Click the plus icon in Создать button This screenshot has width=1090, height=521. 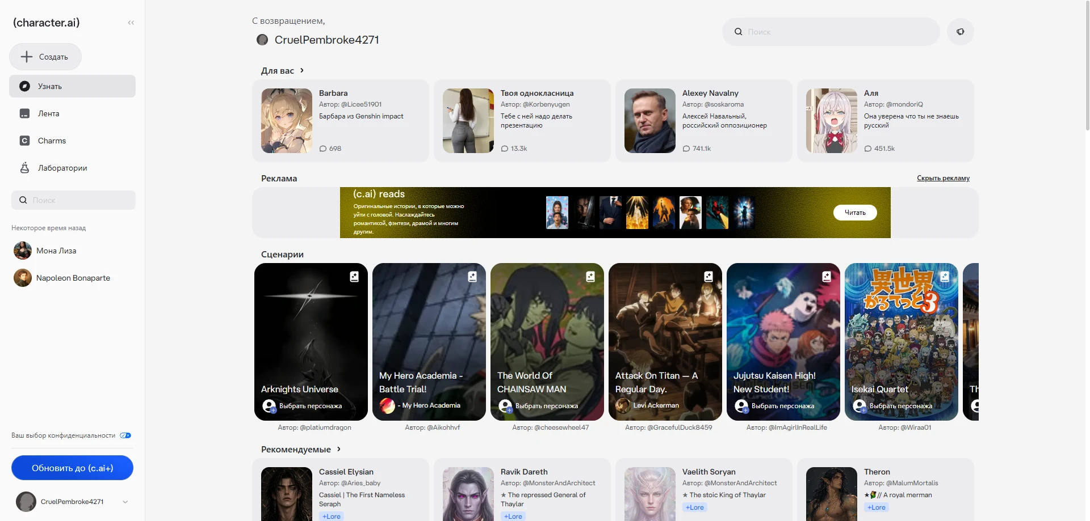tap(27, 57)
